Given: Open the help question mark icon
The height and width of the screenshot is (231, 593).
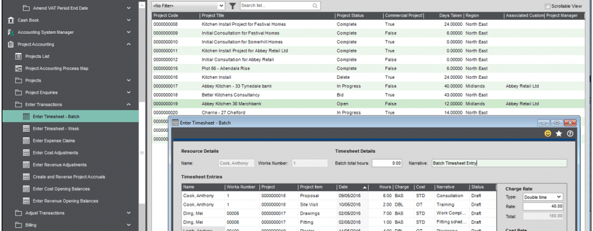Looking at the screenshot, I should [x=570, y=134].
